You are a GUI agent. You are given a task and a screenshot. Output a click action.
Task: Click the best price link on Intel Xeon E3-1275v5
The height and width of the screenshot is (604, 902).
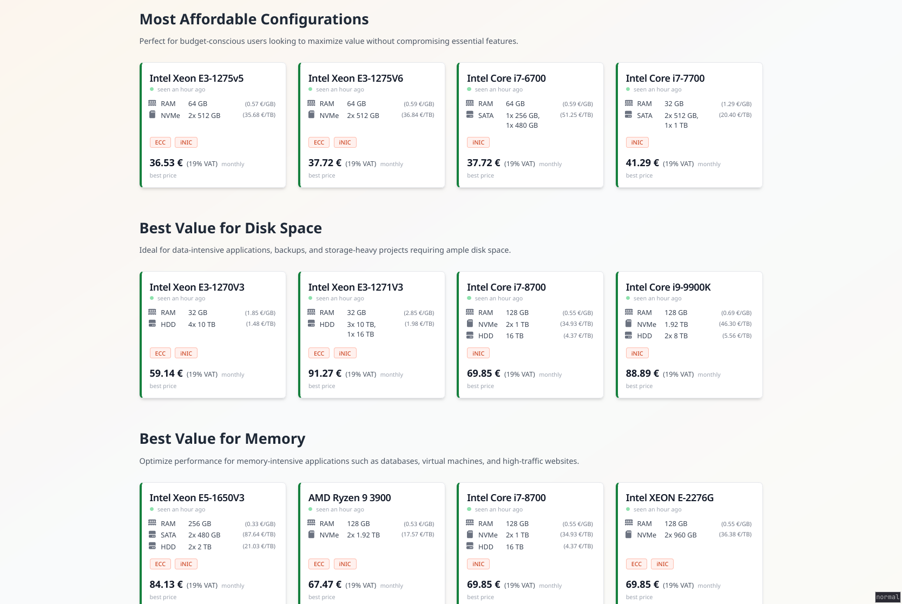[x=163, y=175]
